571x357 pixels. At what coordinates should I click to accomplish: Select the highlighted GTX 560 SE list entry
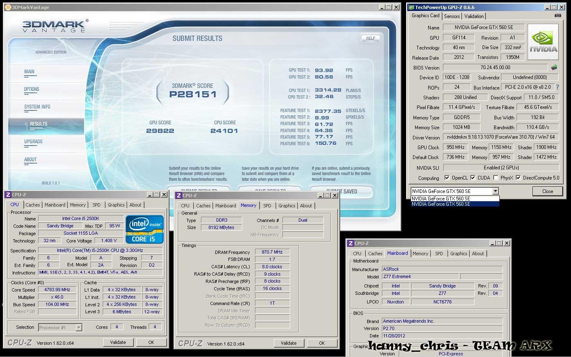455,204
